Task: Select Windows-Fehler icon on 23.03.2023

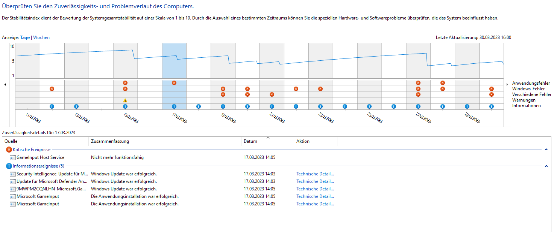Action: pyautogui.click(x=320, y=89)
